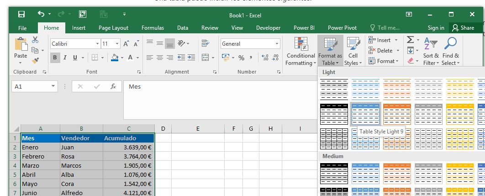The height and width of the screenshot is (196, 485).
Task: Open the Calibri font name dropdown
Action: pyautogui.click(x=97, y=44)
